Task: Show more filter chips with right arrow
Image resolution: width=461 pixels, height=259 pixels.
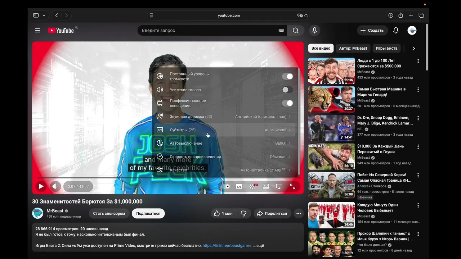Action: point(413,48)
